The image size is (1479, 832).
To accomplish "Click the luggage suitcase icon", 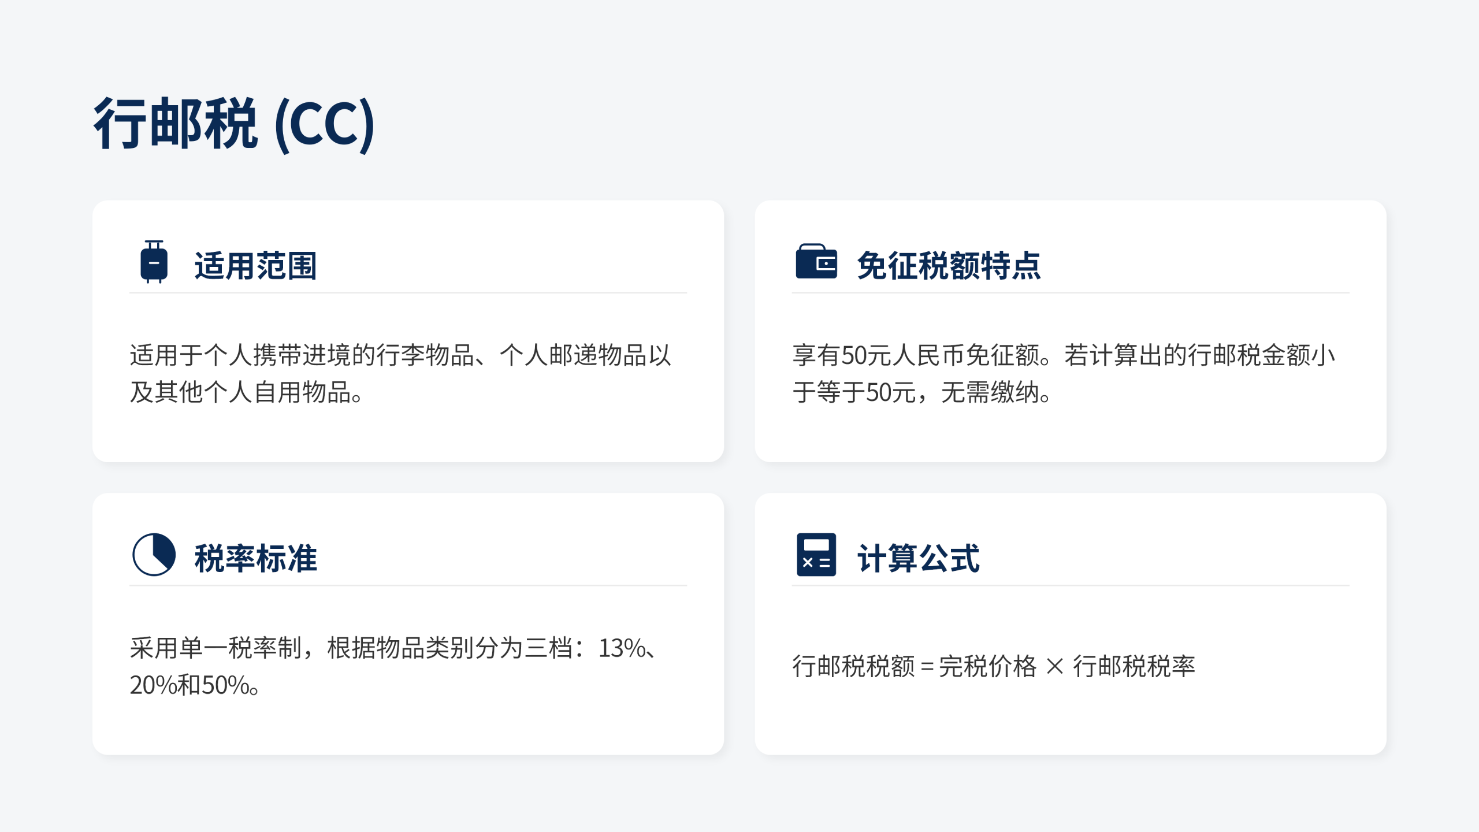I will [154, 262].
